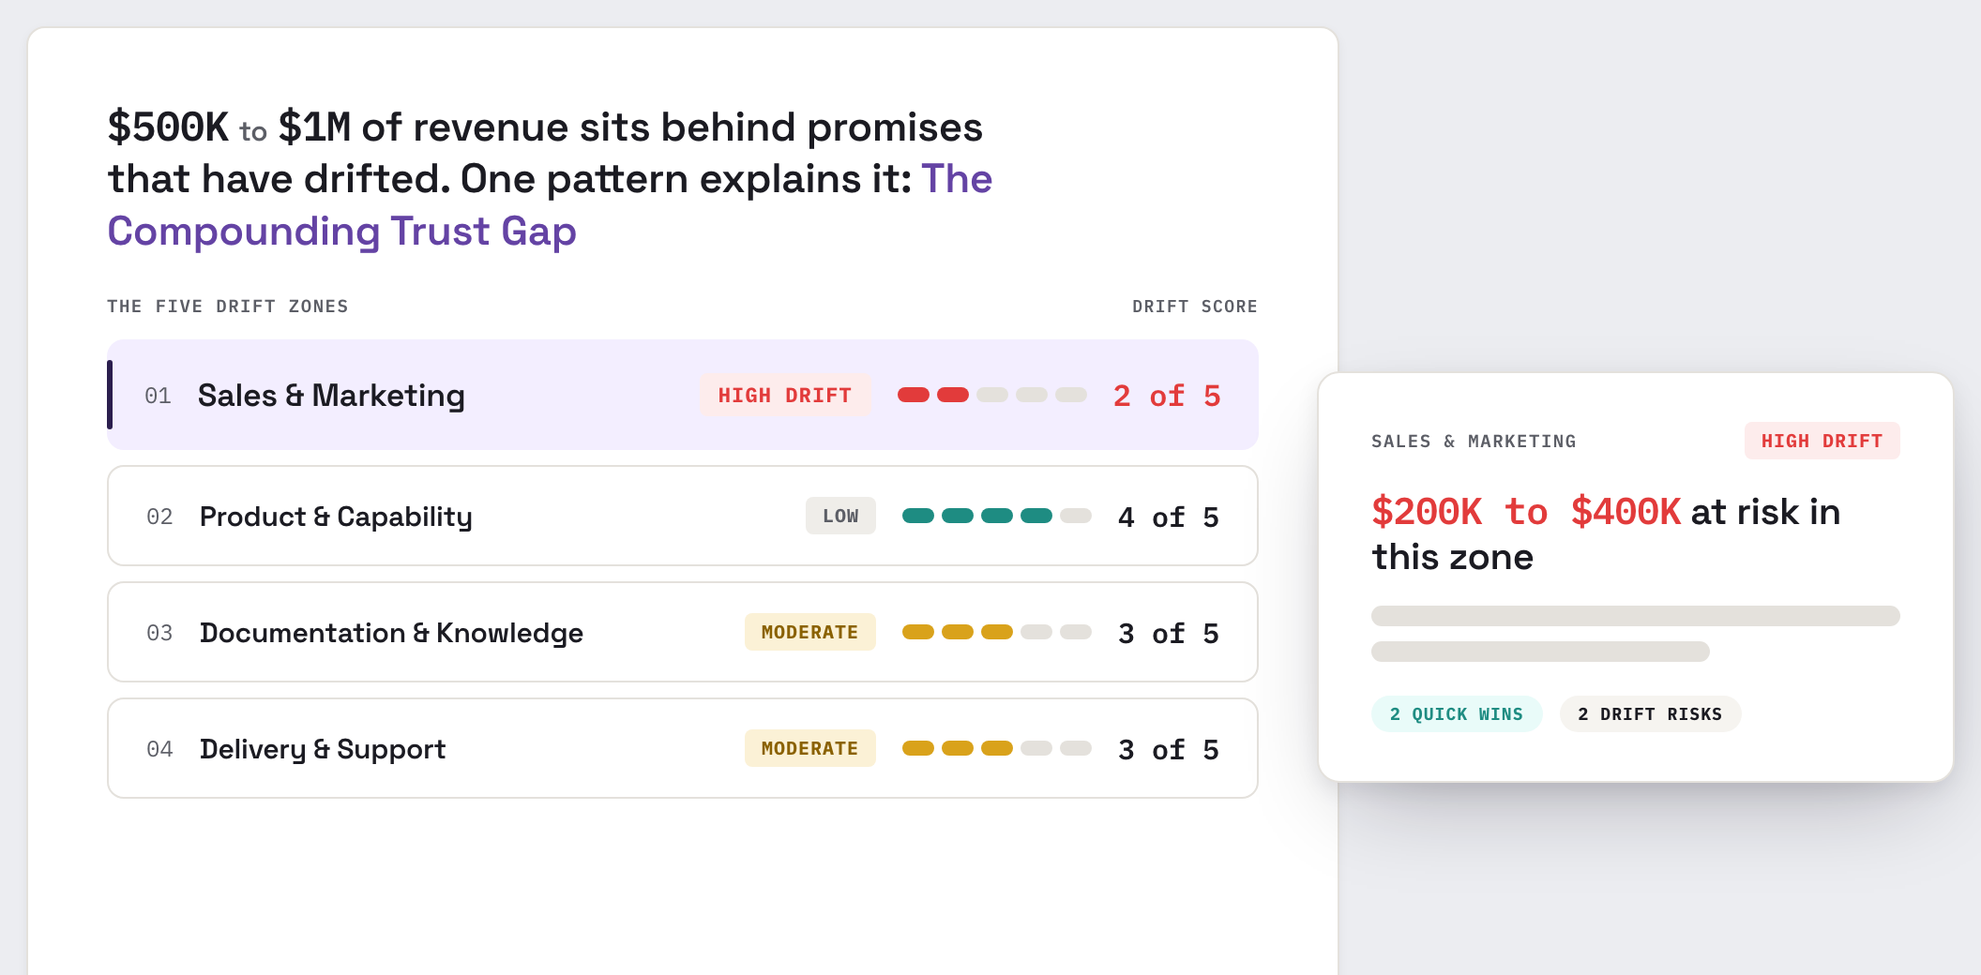Open the Delivery & Support row
The width and height of the screenshot is (1981, 975).
[x=683, y=748]
